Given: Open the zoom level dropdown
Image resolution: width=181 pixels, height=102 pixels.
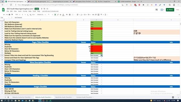Looking at the screenshot, I should (18, 15).
